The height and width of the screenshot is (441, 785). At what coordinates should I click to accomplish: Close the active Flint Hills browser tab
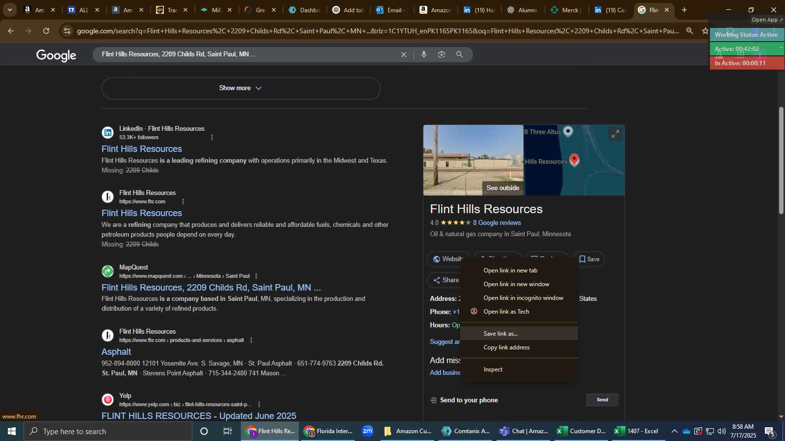(667, 10)
